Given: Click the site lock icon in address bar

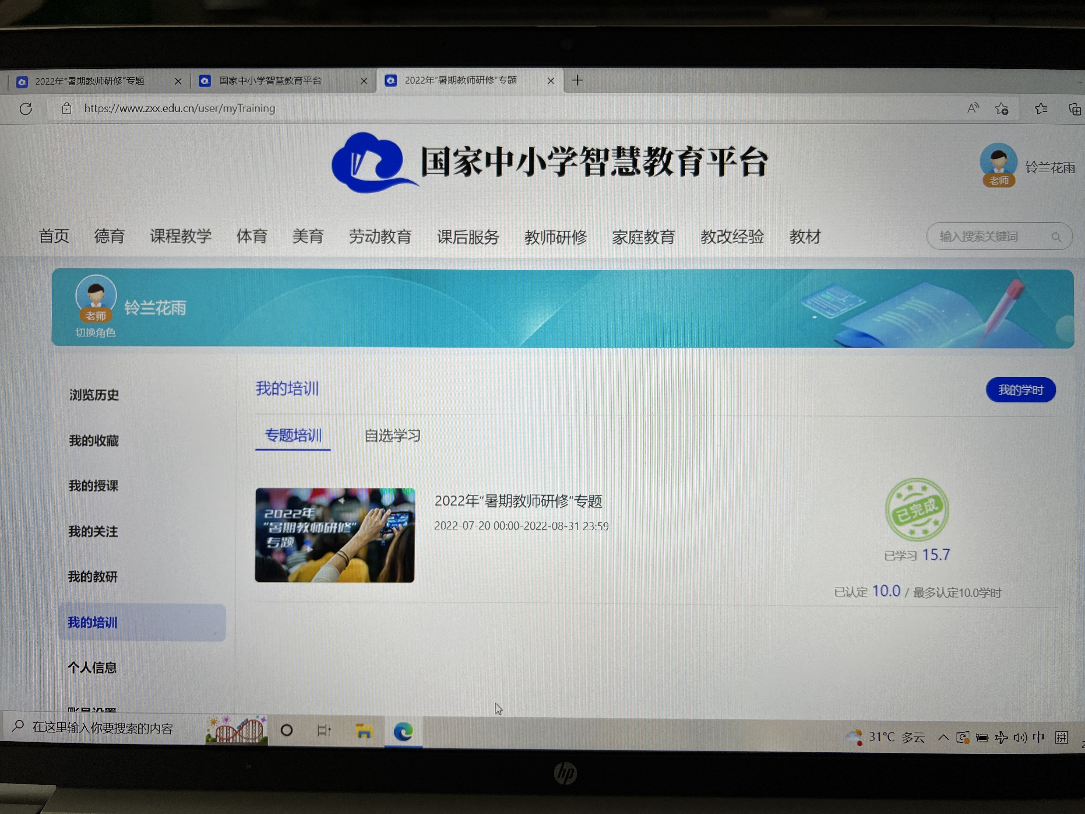Looking at the screenshot, I should point(67,108).
